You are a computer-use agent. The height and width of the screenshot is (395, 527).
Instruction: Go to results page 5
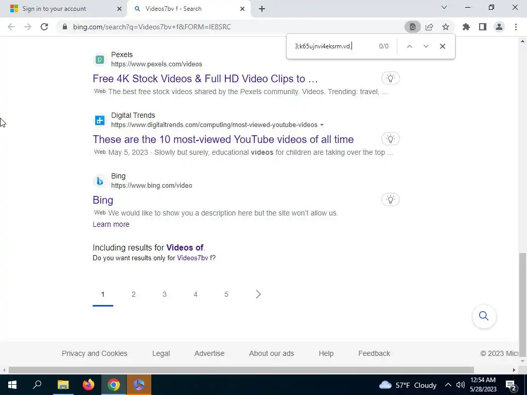[226, 295]
